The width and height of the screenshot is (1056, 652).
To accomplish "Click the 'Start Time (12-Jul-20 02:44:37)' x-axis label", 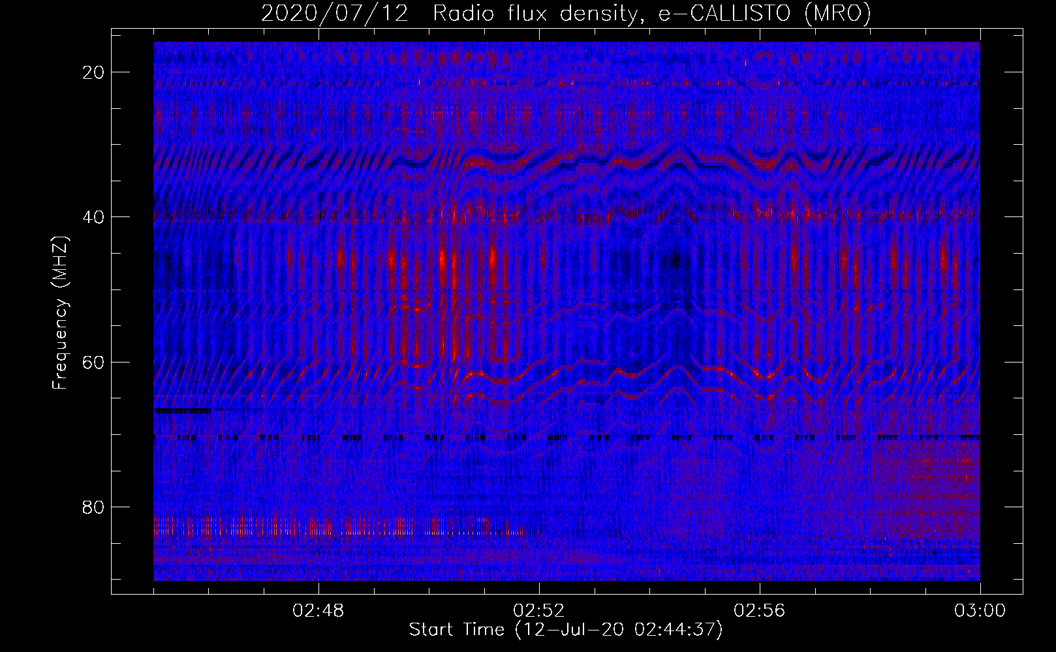I will [x=566, y=630].
